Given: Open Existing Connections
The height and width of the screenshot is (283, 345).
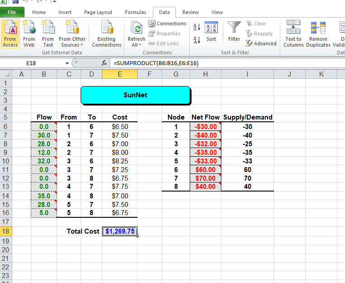Looking at the screenshot, I should (106, 34).
